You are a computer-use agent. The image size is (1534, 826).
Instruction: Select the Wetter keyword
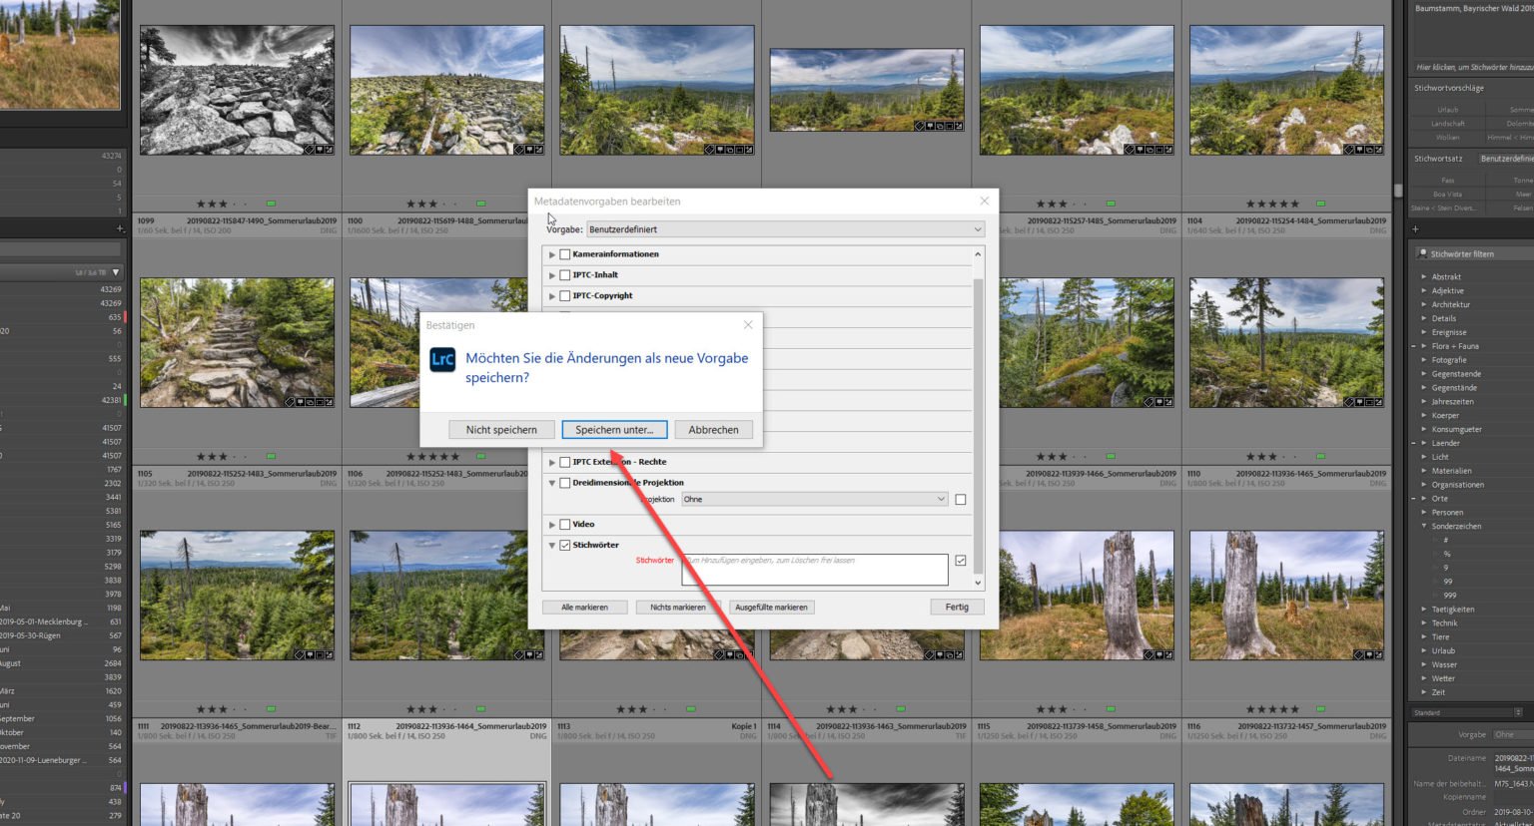(1443, 678)
